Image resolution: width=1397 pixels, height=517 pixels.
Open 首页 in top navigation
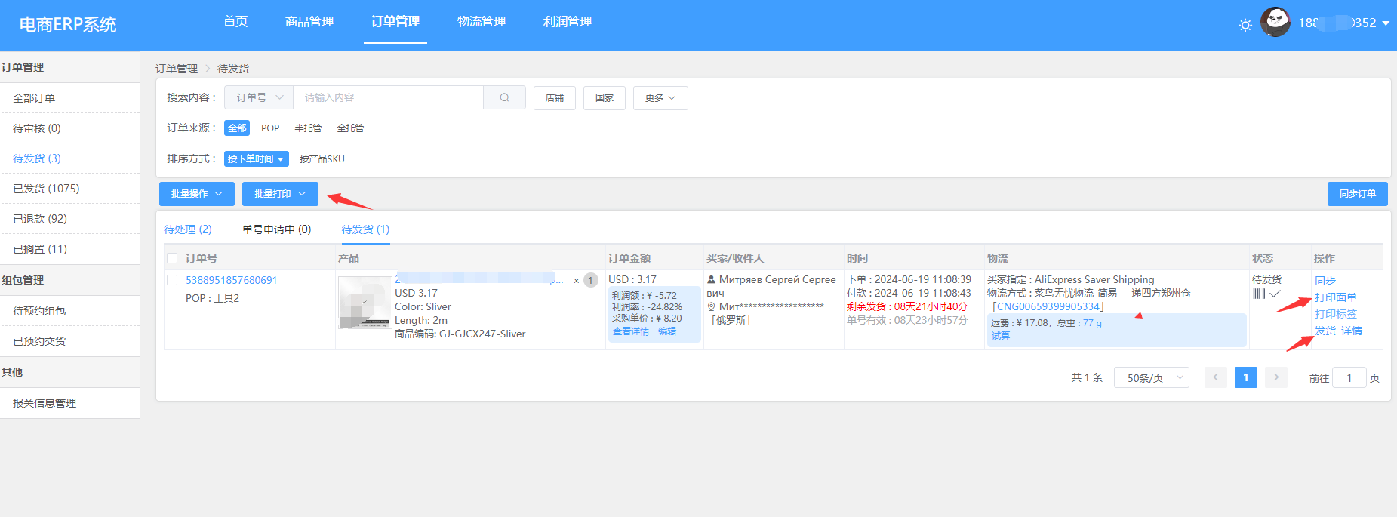[x=235, y=22]
